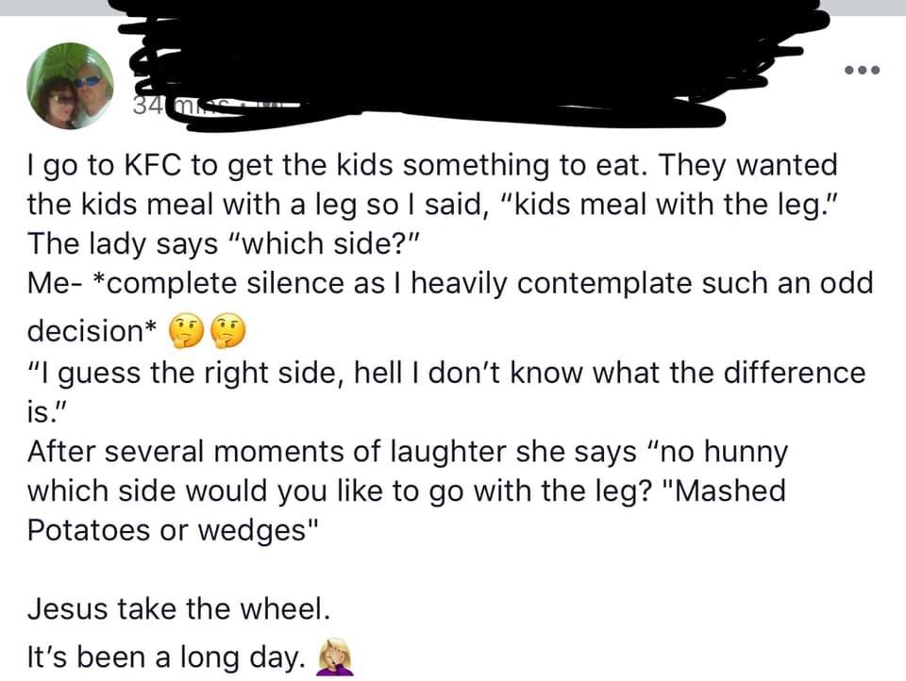This screenshot has width=906, height=681.
Task: Click the poster's profile picture
Action: 71,86
